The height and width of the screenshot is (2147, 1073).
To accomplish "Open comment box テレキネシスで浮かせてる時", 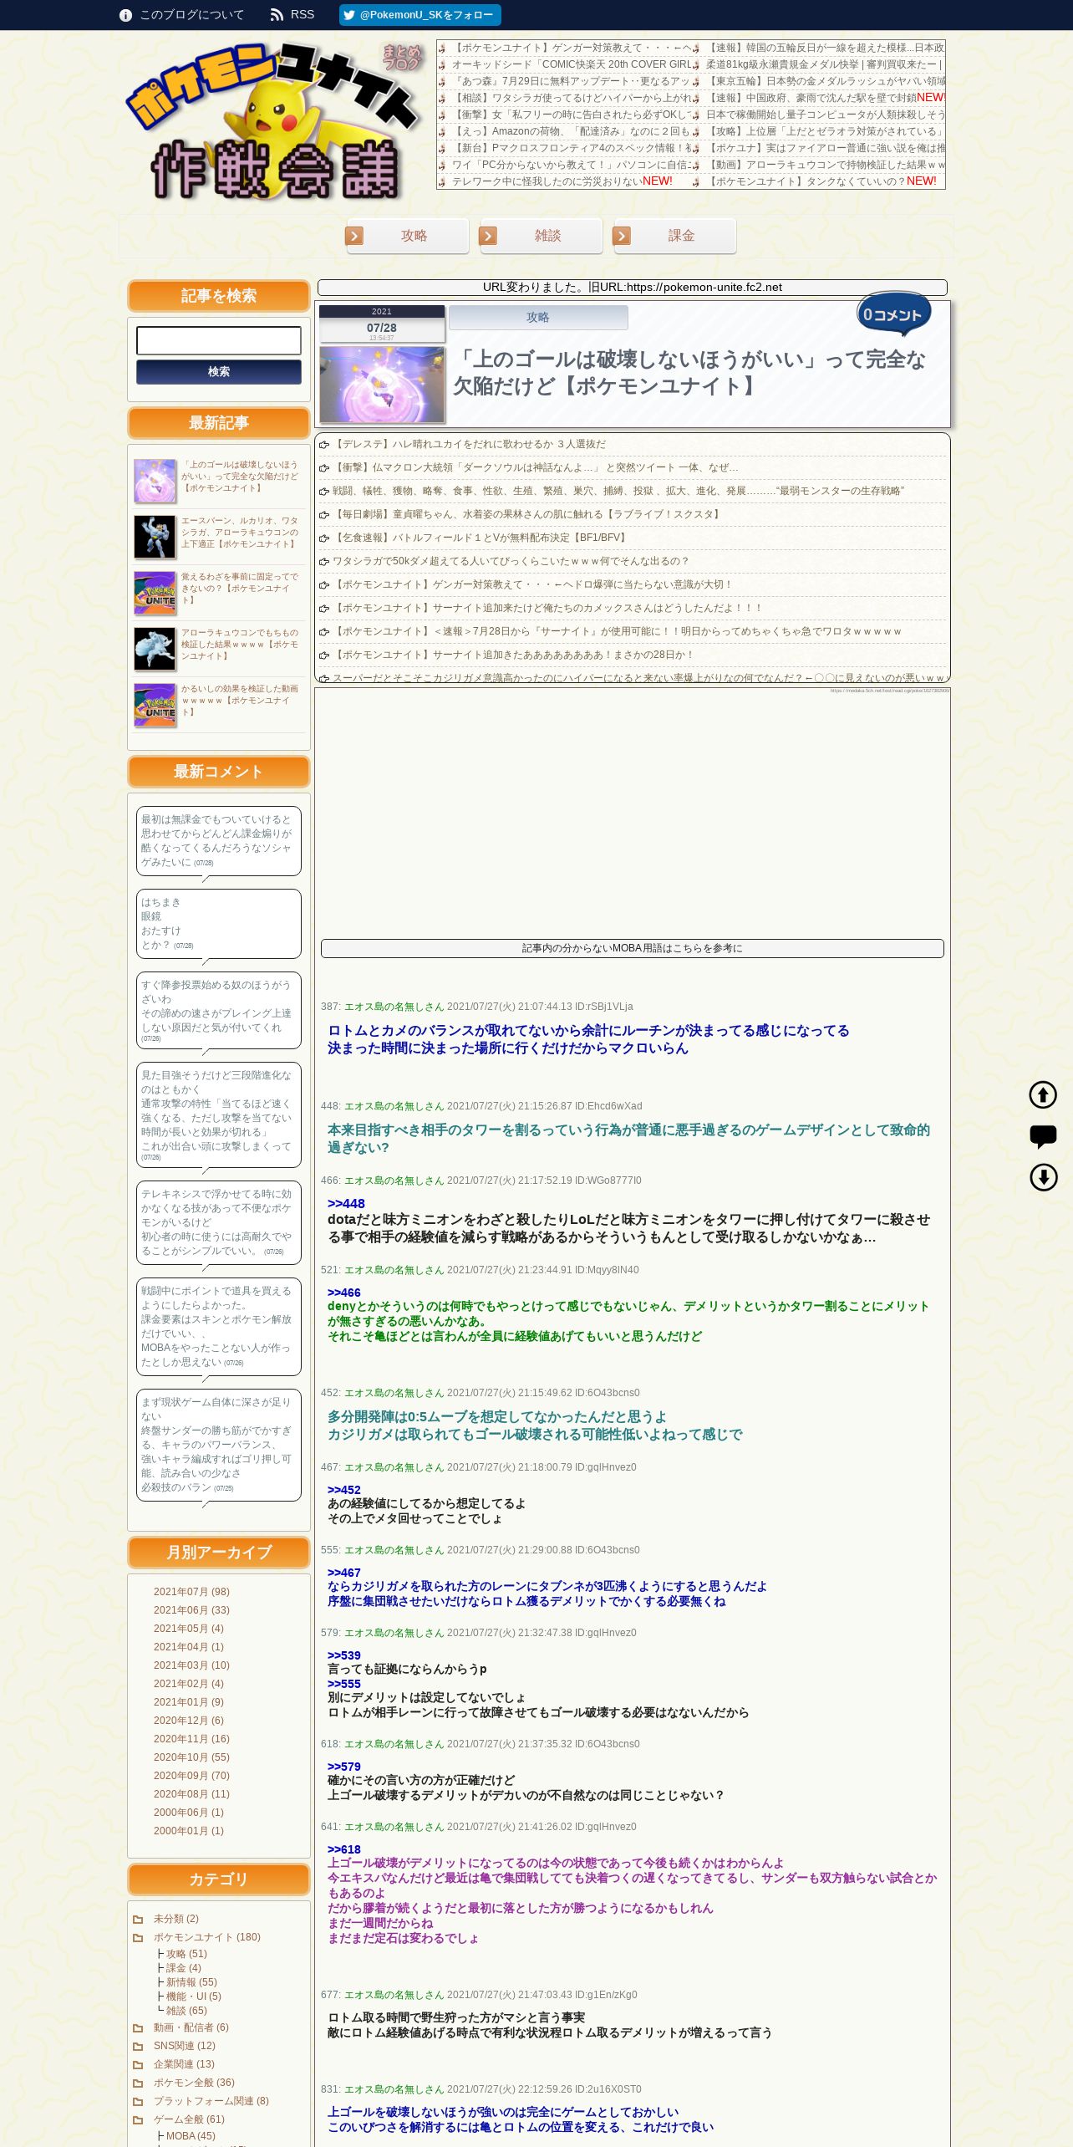I will point(219,1222).
